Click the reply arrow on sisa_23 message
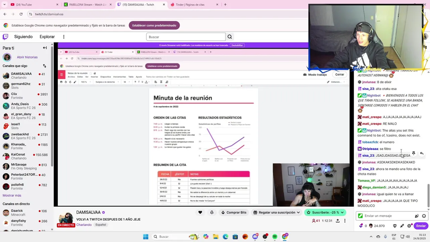 [422, 153]
